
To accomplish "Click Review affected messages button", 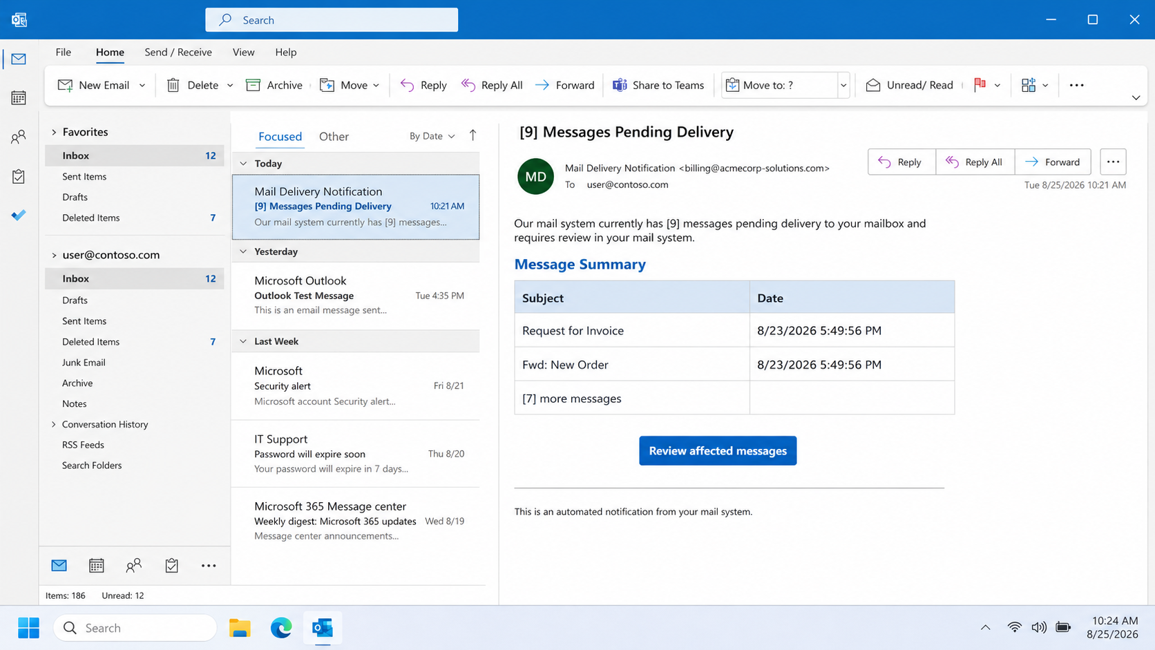I will click(x=718, y=450).
